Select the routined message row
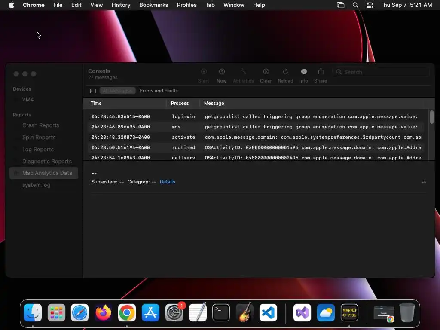 [x=255, y=148]
